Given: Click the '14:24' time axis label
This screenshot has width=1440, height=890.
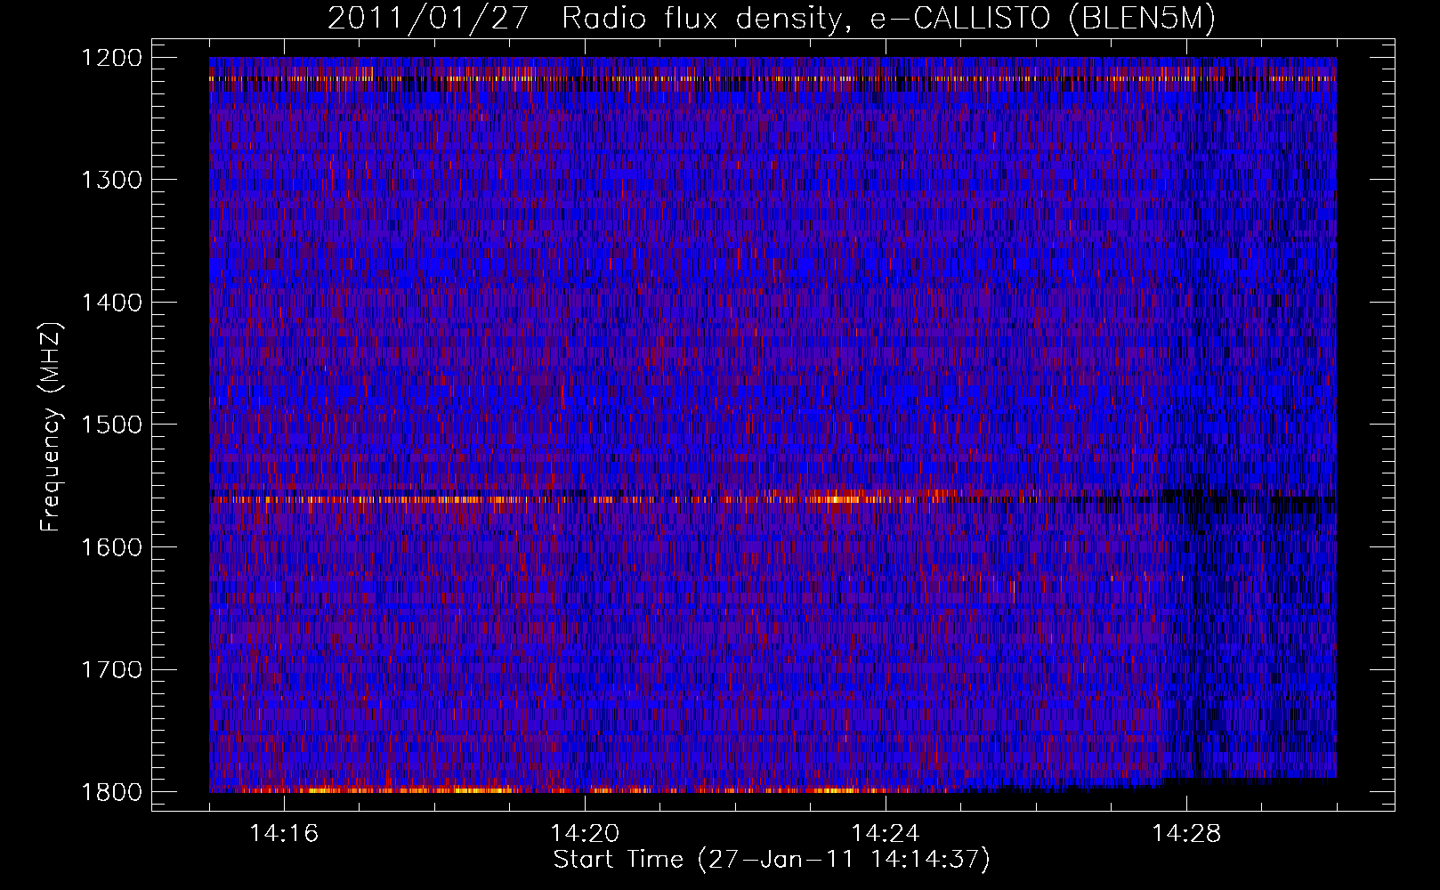Looking at the screenshot, I should (886, 834).
